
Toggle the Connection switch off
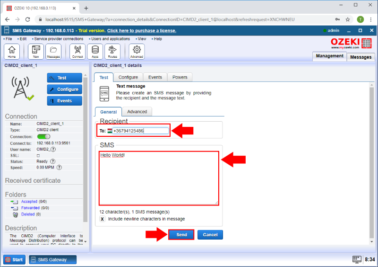point(43,136)
